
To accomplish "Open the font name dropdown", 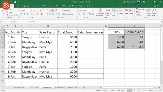I will [x=32, y=10].
